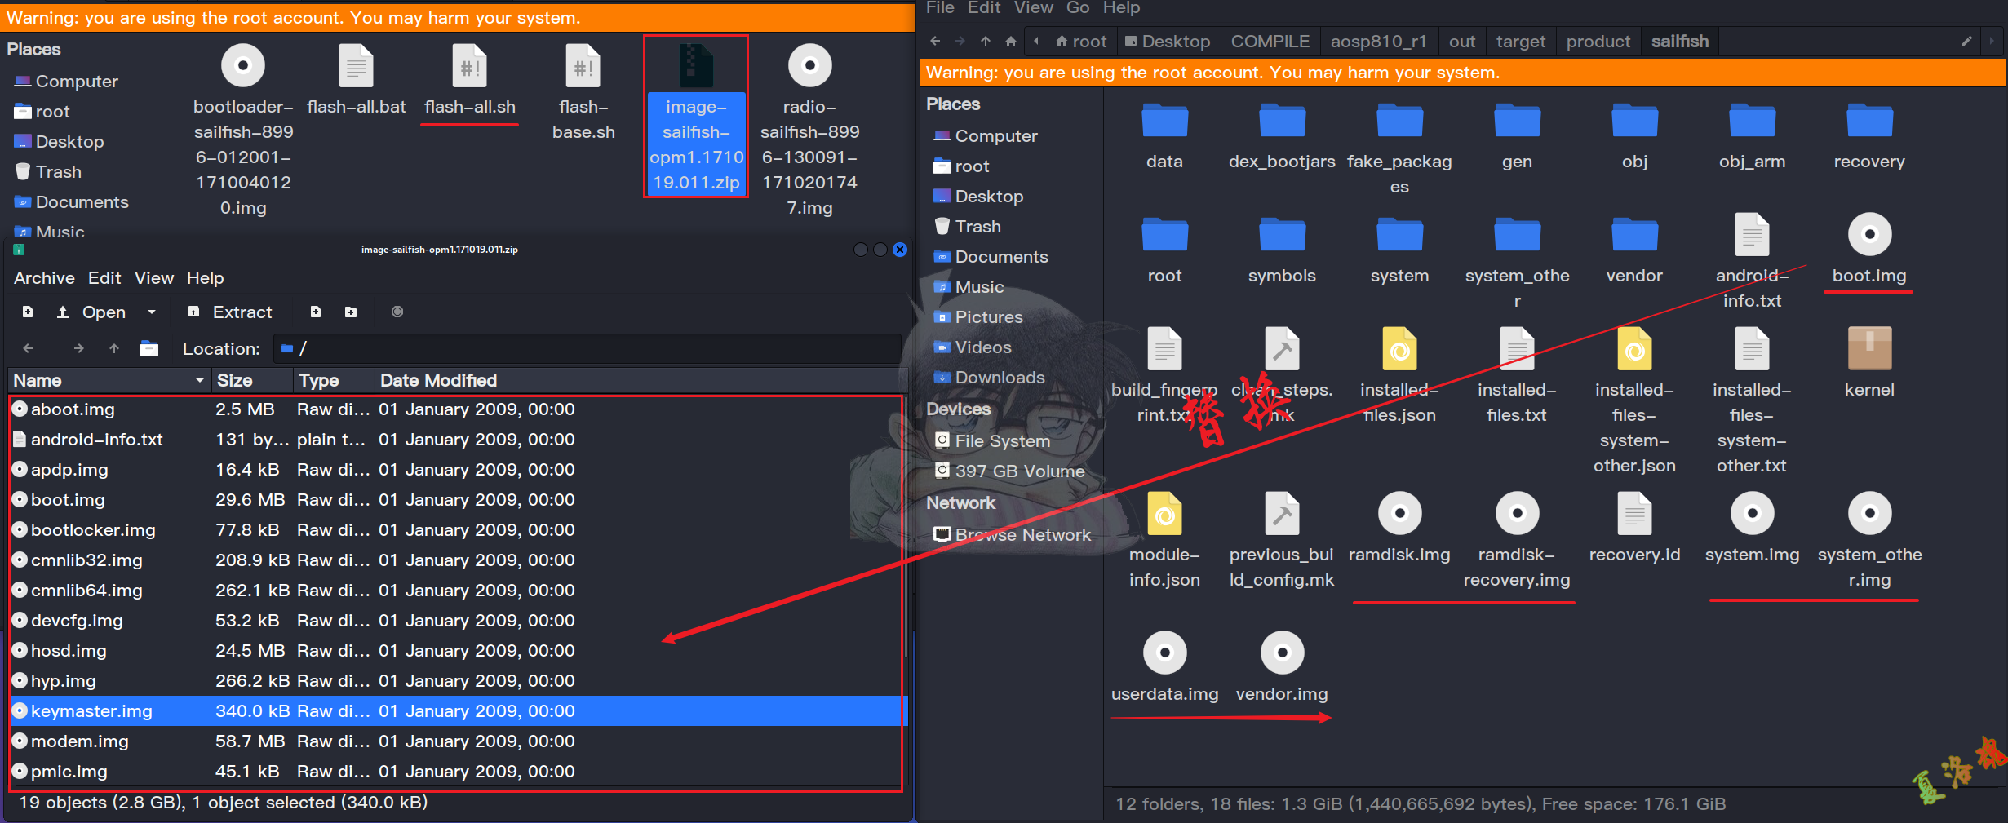The height and width of the screenshot is (823, 2008).
Task: Click the archive home folder icon
Action: pos(149,349)
